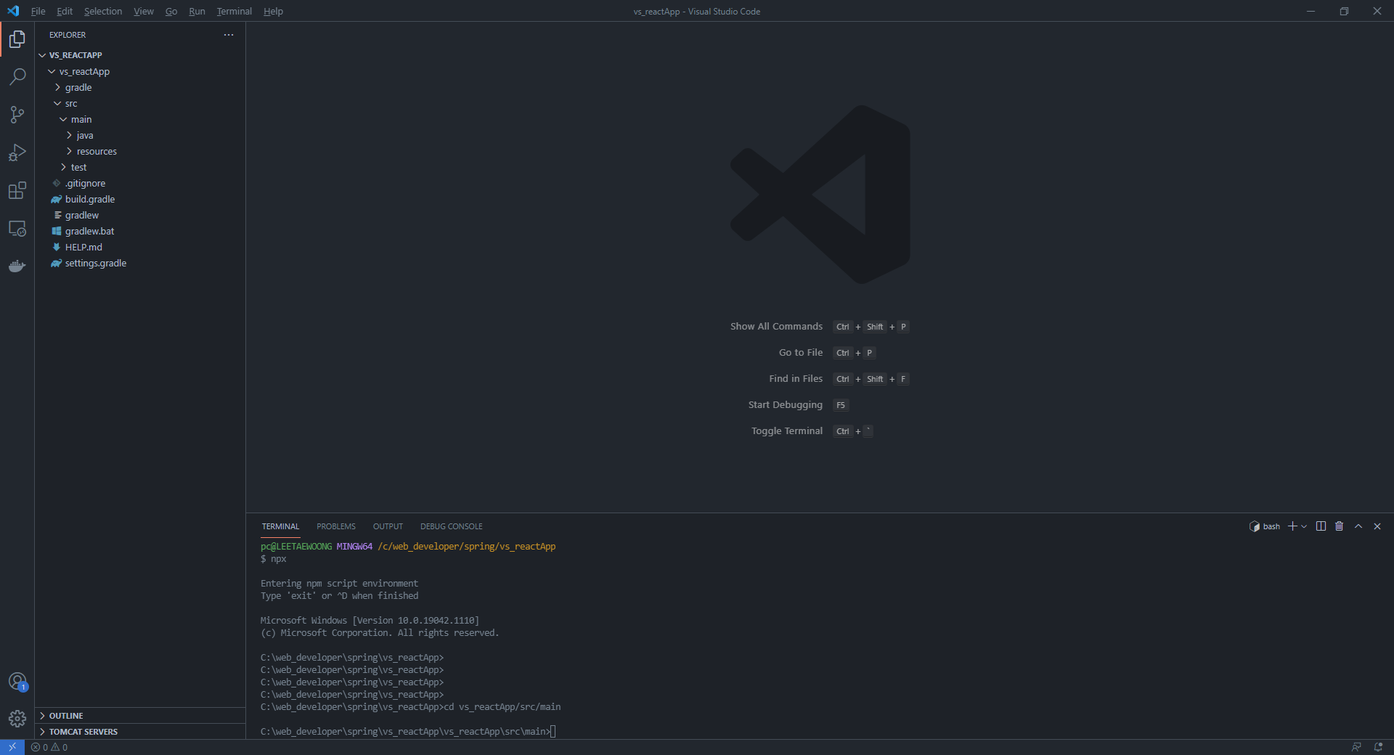Screen dimensions: 1394x755
Task: Switch to the OUTPUT tab
Action: [x=388, y=526]
